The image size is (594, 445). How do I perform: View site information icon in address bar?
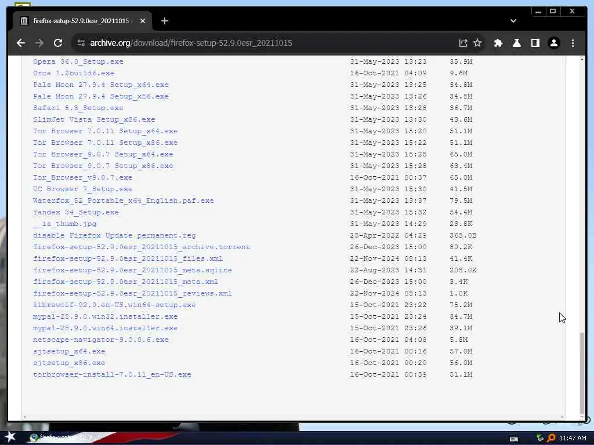(81, 43)
